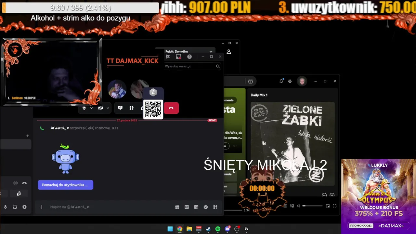Add track using circled plus button

pyautogui.click(x=332, y=195)
